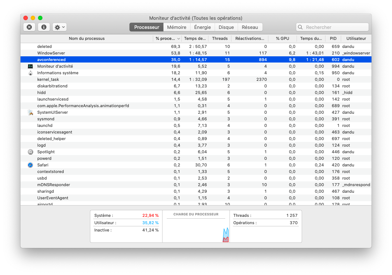Sort by PID column header
Viewport: 392px width, 275px height.
click(x=333, y=38)
